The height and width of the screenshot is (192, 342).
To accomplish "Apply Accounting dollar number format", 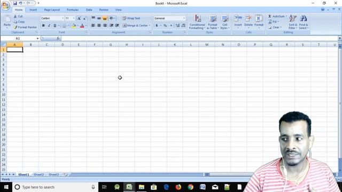I will tap(157, 26).
